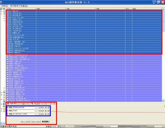This screenshot has height=128, width=165.
Task: Select the 文件名 radio in the 专辑 row
Action: (x=37, y=114)
